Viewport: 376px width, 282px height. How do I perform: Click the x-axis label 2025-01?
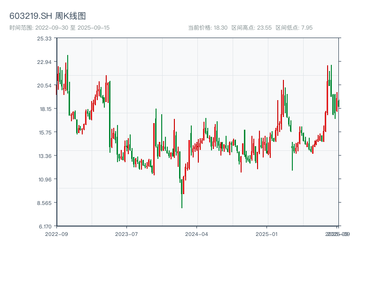click(266, 234)
